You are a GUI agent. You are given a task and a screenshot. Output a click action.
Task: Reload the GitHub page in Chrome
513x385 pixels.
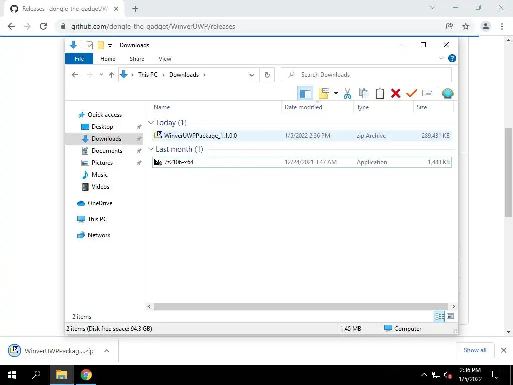43,26
